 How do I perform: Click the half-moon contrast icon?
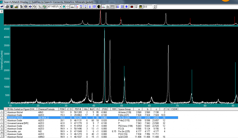99,6
